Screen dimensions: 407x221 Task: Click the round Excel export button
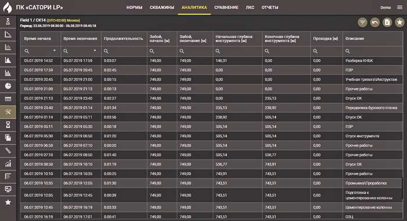click(x=387, y=22)
